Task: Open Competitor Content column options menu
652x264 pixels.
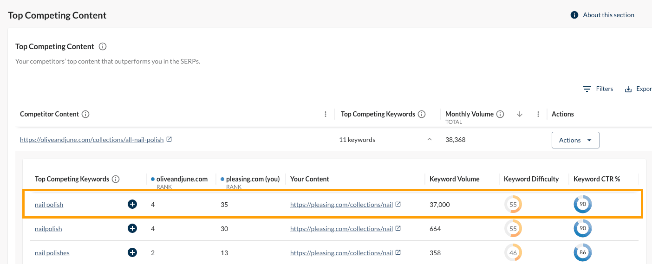Action: [x=326, y=114]
